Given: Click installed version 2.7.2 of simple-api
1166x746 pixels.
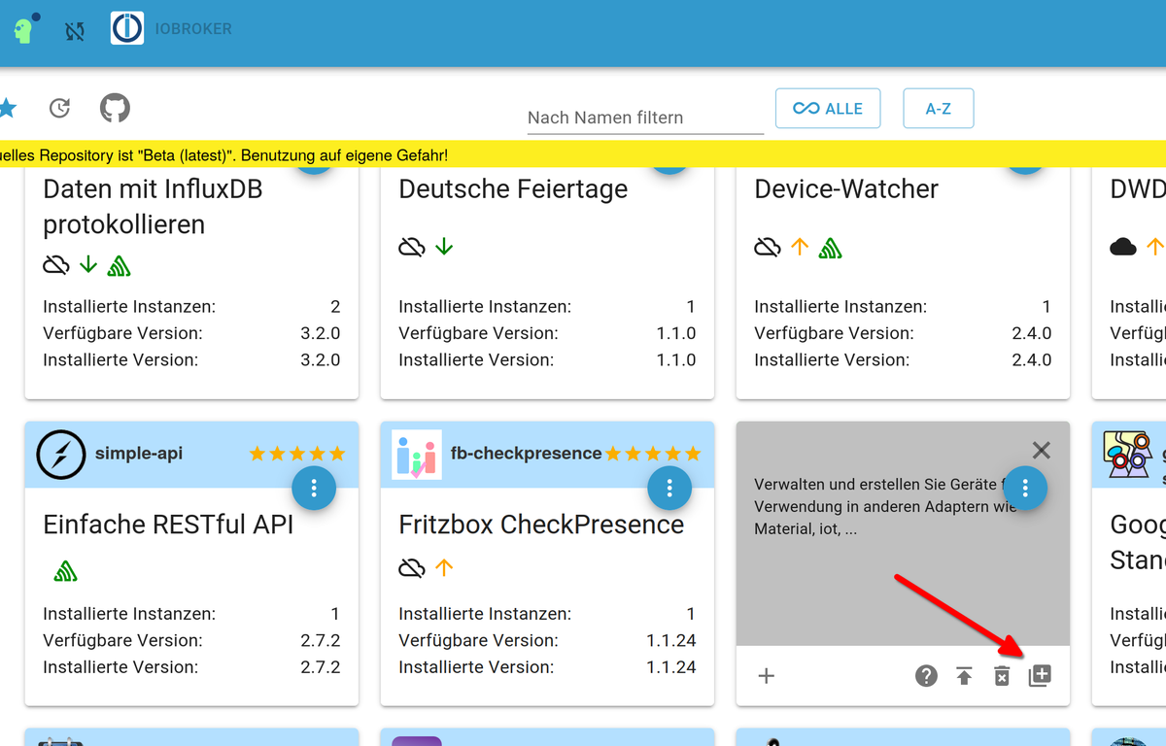Looking at the screenshot, I should click(x=320, y=667).
